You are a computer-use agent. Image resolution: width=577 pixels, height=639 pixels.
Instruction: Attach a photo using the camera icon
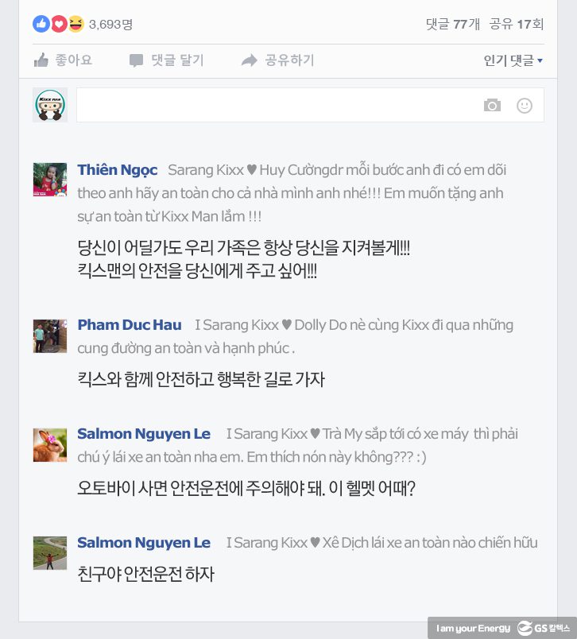point(492,105)
